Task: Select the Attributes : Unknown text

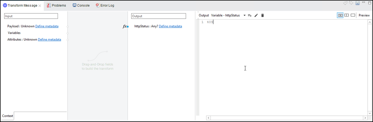Action: [x=22, y=39]
